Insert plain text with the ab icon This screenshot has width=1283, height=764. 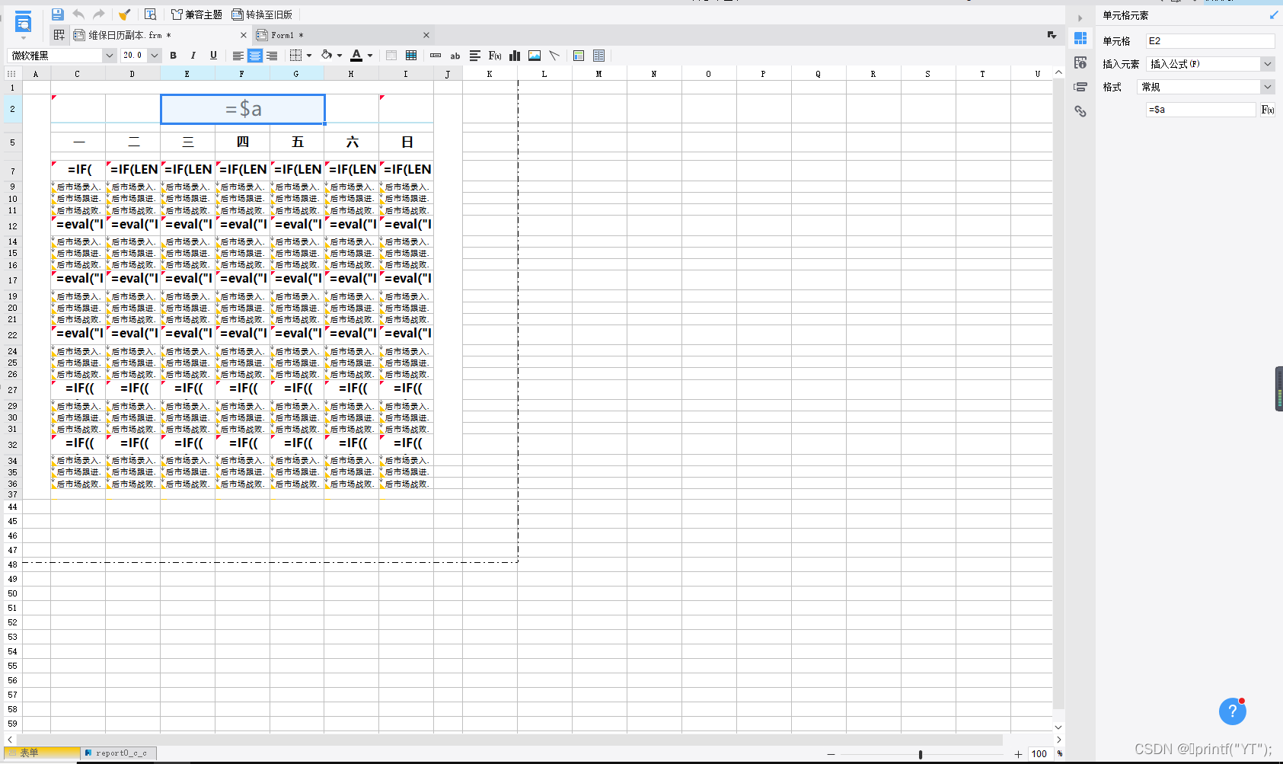point(455,56)
